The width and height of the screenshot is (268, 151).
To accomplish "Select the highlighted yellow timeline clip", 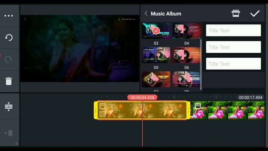I will tap(142, 110).
